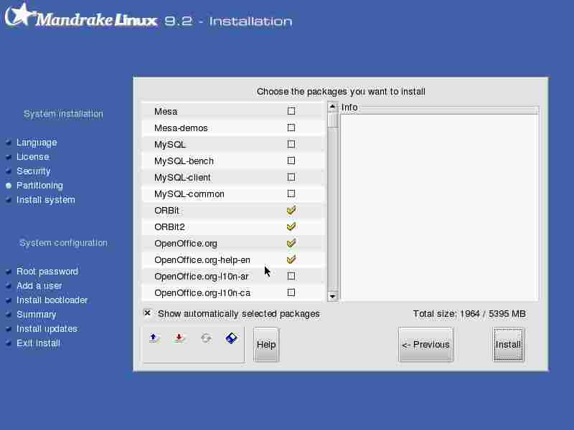Click the OpenOffice.org-help-en package name
The image size is (574, 430).
point(202,260)
